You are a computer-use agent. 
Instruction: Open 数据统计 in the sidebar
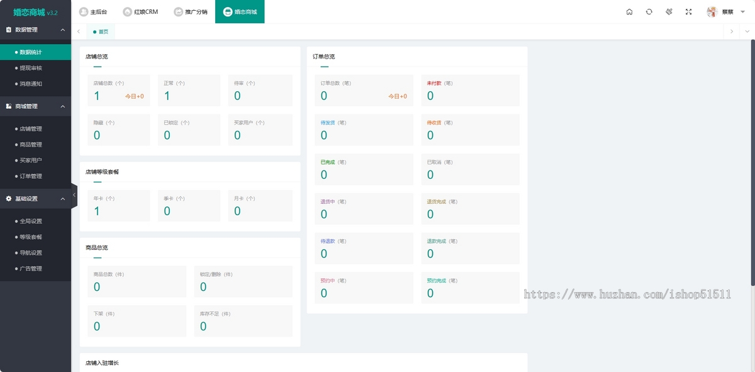tap(35, 52)
